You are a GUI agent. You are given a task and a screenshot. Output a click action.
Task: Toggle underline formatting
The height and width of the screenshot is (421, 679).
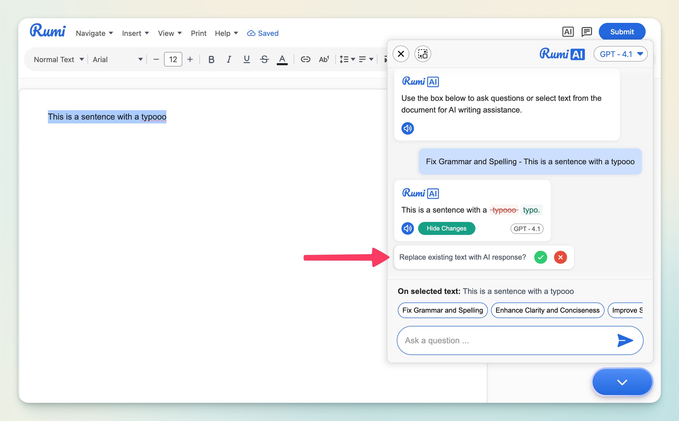[x=246, y=59]
